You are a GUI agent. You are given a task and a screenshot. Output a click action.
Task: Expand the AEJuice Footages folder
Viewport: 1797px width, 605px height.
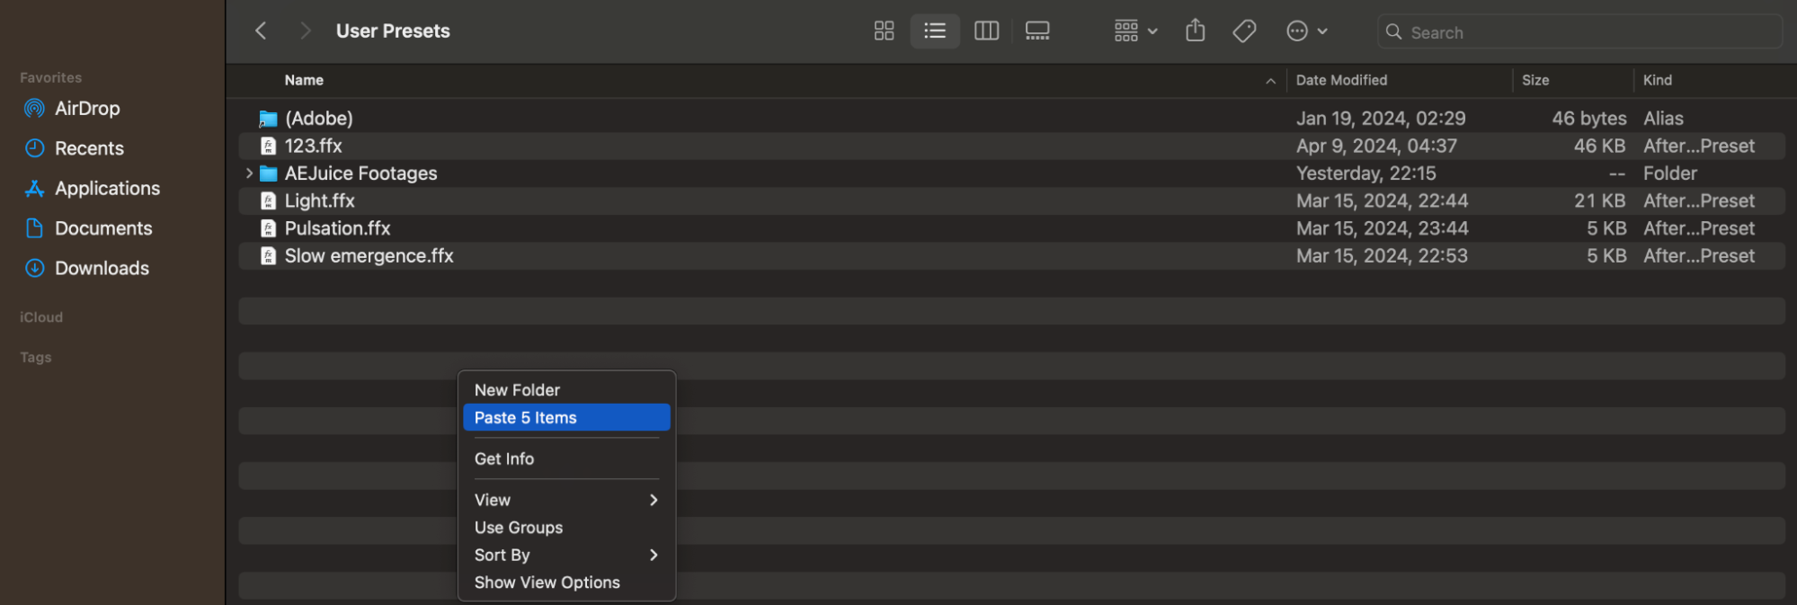pyautogui.click(x=249, y=173)
